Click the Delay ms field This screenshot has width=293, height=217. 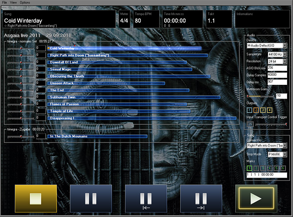tap(277, 82)
